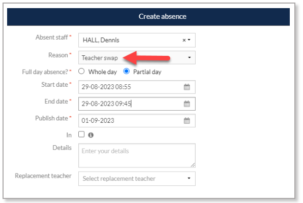Focus the Details text area
The width and height of the screenshot is (303, 203).
[x=137, y=155]
